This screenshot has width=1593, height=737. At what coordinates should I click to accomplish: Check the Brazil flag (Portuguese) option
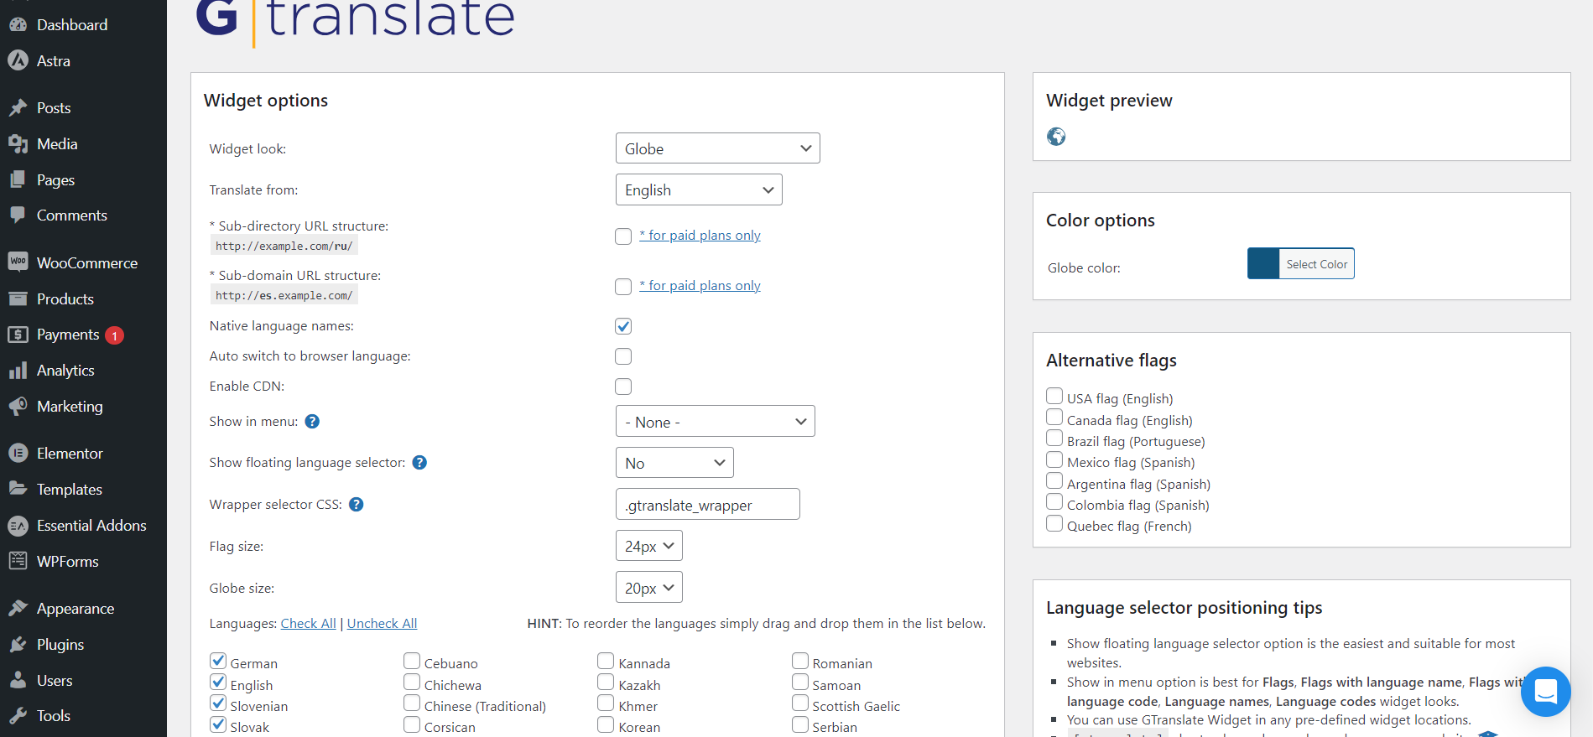1054,438
